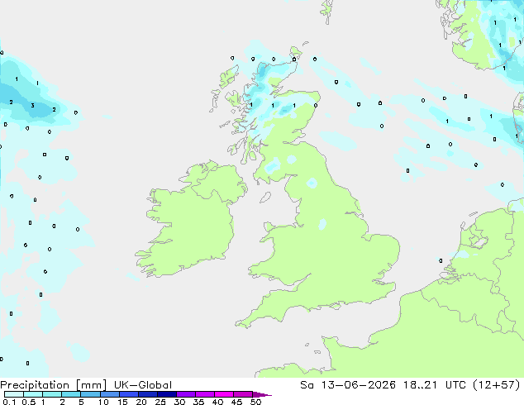The image size is (524, 405).
Task: Pick the 1–2 mm legend color swatch
Action: [52, 394]
